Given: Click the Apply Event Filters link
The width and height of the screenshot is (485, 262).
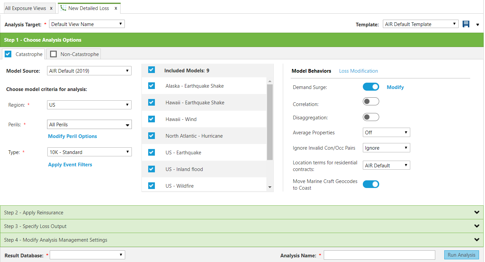Looking at the screenshot, I should coord(70,165).
